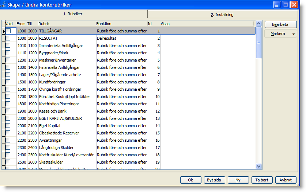Click the Ta bort button
This screenshot has height=192, width=306.
262,180
